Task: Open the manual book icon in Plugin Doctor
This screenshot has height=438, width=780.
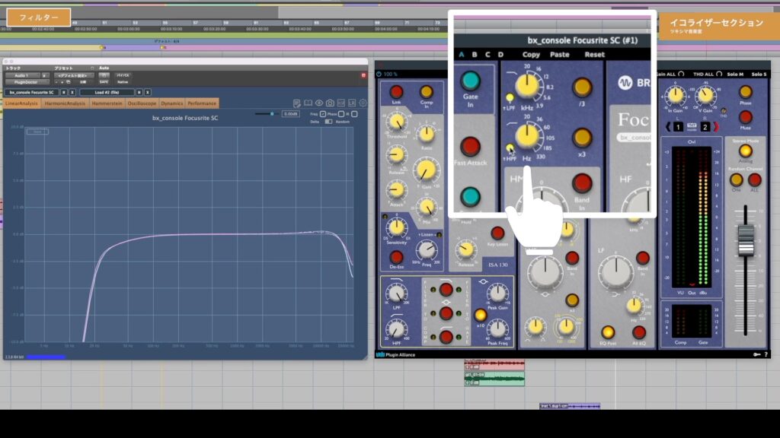Action: 308,103
